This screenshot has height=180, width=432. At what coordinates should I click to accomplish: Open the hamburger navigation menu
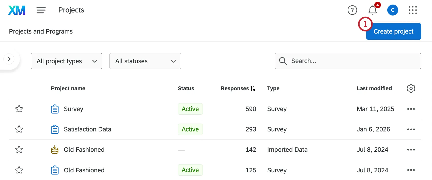point(41,10)
